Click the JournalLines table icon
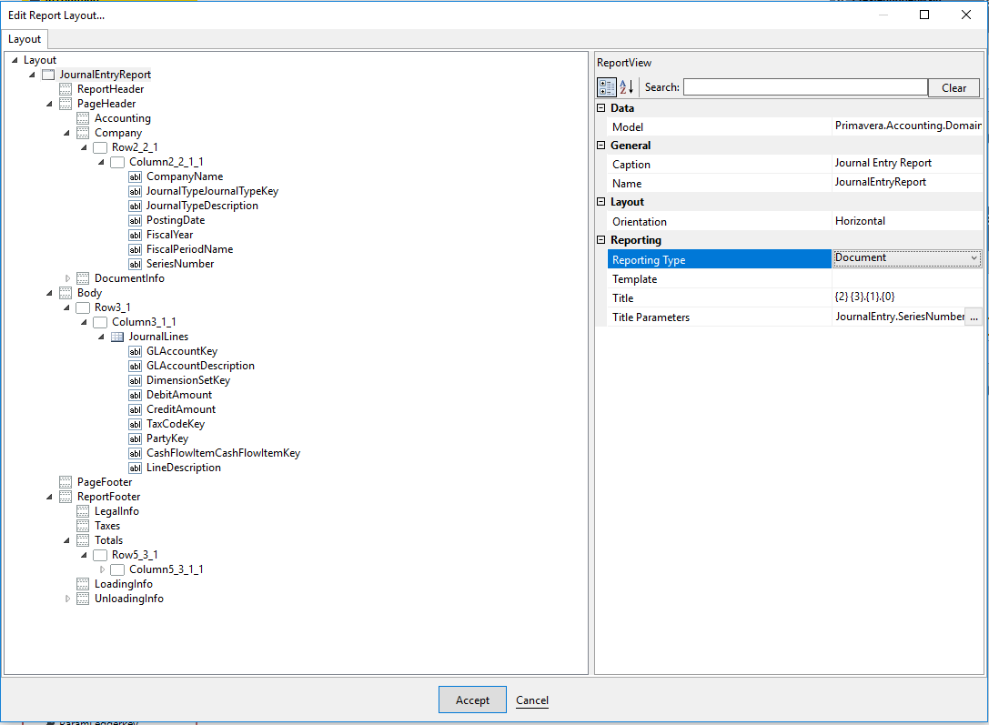 (x=117, y=337)
